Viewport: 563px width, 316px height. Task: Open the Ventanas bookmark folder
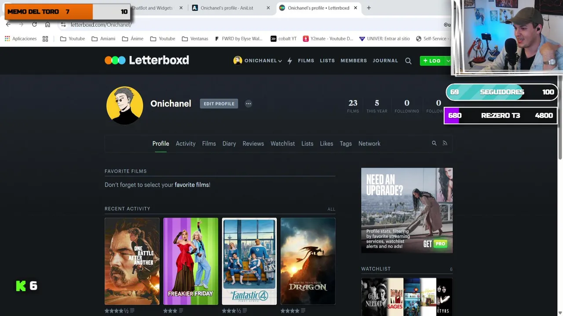195,39
